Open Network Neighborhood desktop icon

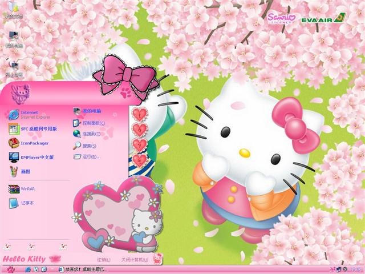coord(14,68)
